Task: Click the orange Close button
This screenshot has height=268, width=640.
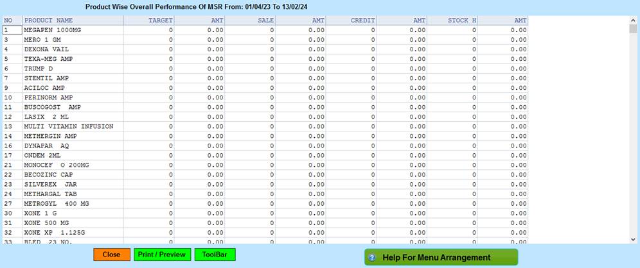Action: 111,255
